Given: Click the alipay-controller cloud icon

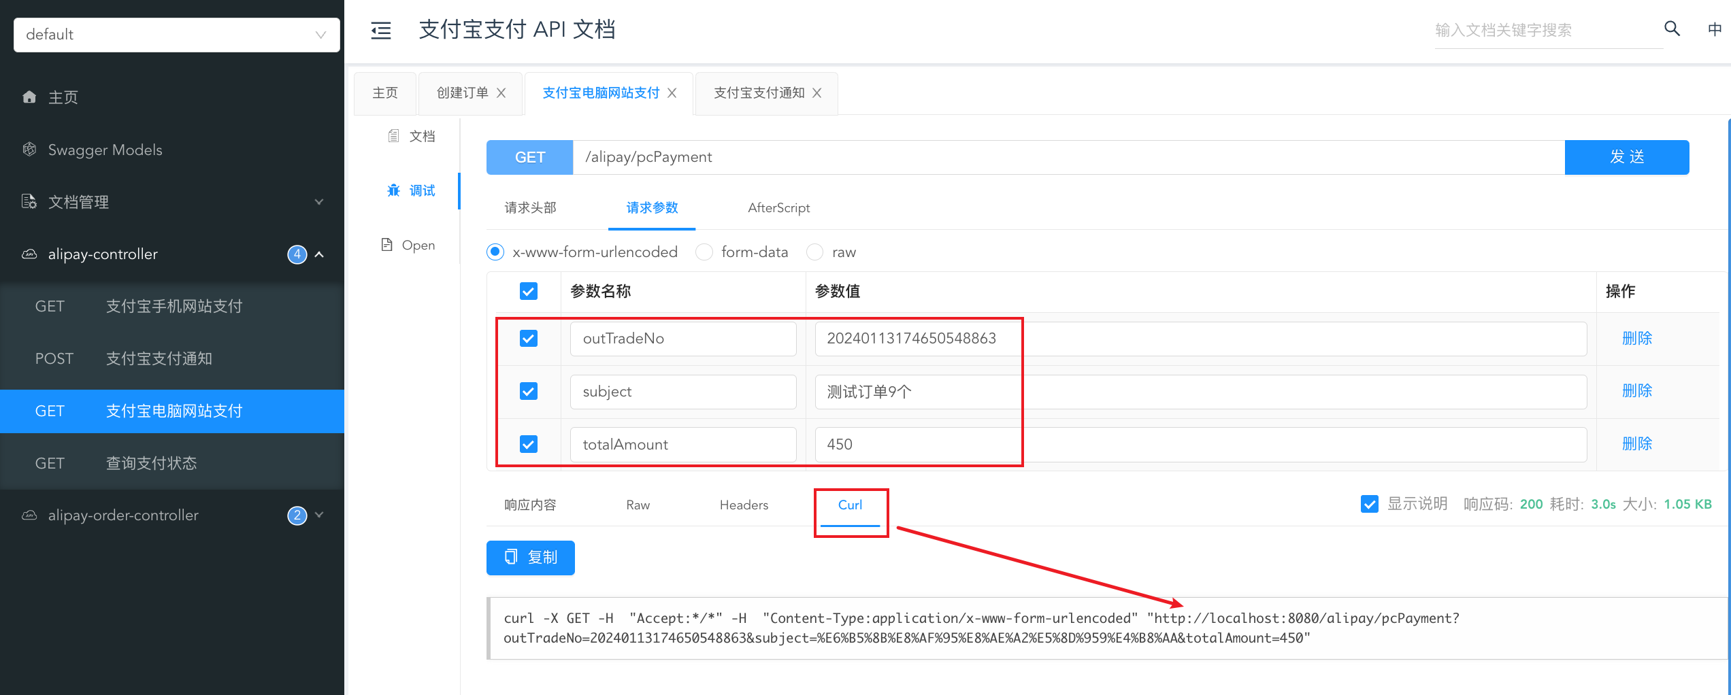Looking at the screenshot, I should (29, 254).
